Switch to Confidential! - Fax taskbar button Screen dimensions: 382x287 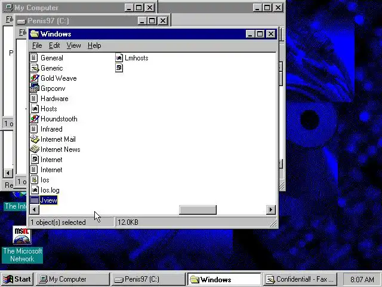point(300,279)
